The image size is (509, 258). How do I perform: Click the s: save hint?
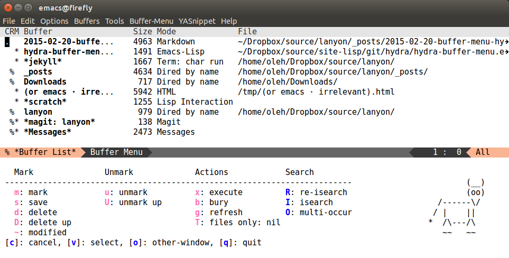pyautogui.click(x=31, y=202)
